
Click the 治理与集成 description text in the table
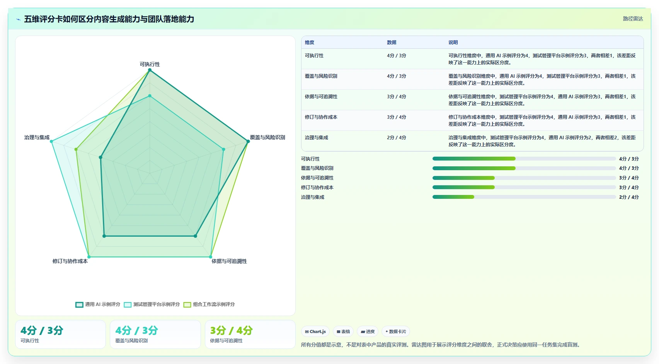(542, 141)
